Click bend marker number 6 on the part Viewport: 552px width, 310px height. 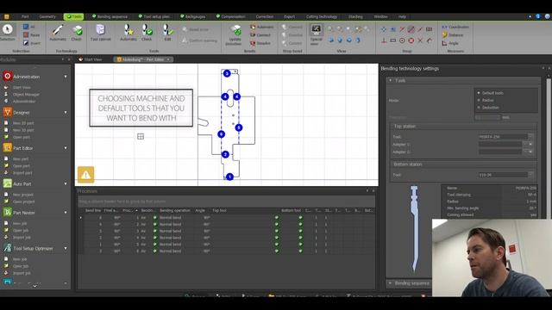point(221,134)
